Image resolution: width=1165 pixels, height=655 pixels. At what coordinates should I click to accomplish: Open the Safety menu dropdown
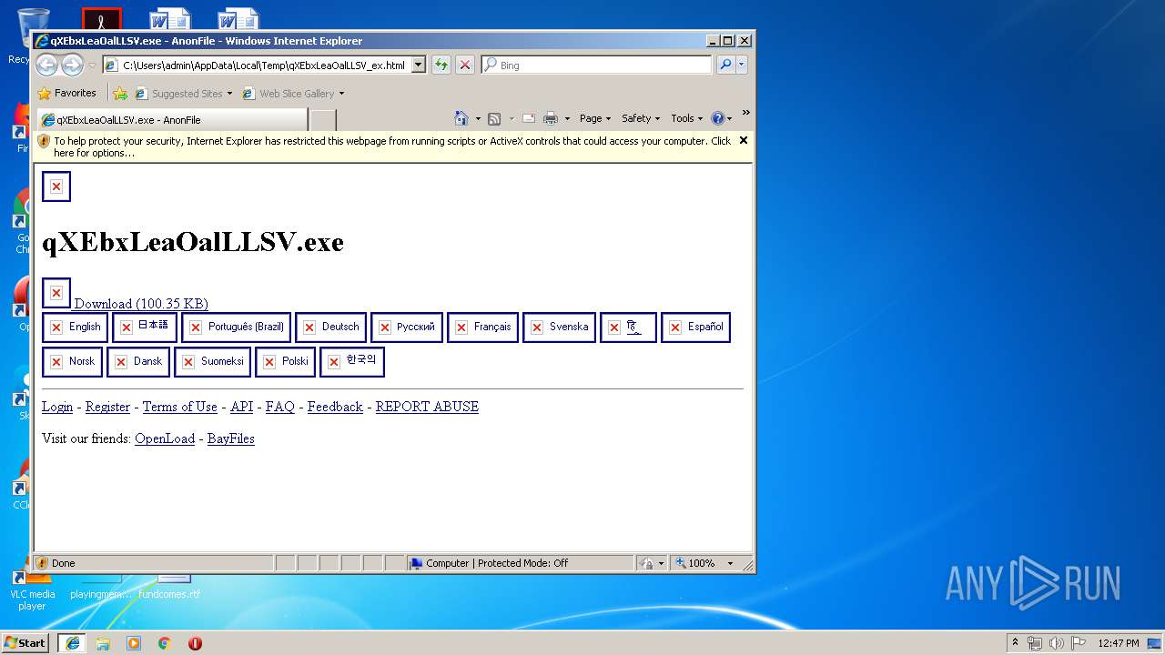coord(641,118)
